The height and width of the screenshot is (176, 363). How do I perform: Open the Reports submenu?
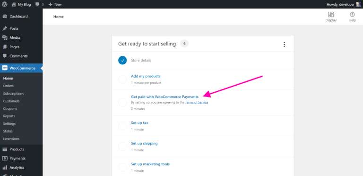coord(9,116)
